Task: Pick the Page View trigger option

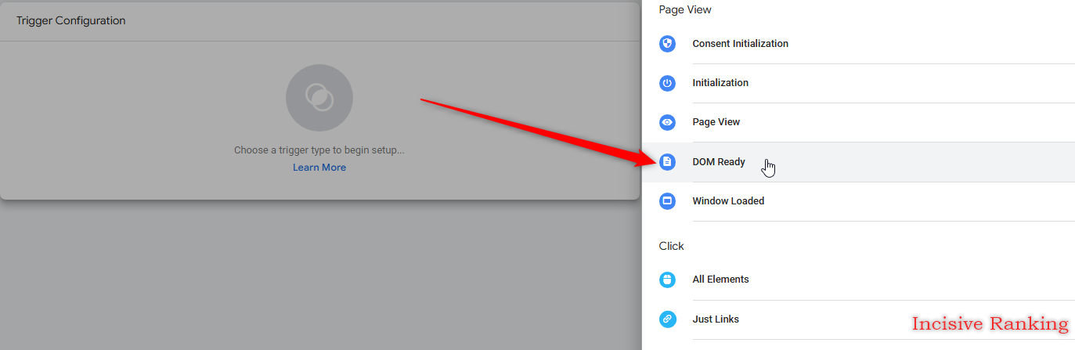Action: click(x=859, y=122)
